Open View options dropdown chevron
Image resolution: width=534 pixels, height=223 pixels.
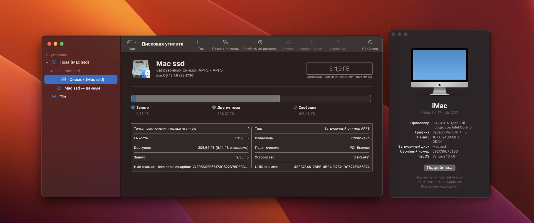[x=135, y=42]
